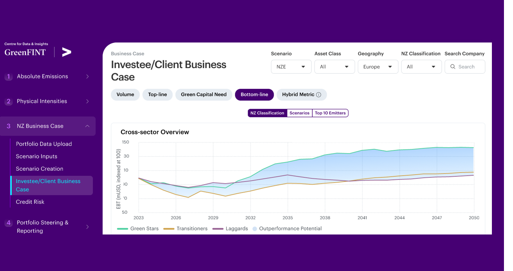The image size is (513, 271).
Task: Switch to the Top 10 Emitters tab
Action: (330, 113)
